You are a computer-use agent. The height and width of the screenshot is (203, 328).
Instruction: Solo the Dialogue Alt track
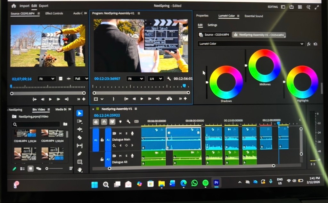pos(126,156)
